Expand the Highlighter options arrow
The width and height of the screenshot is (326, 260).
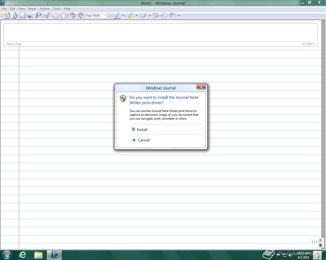click(x=137, y=15)
